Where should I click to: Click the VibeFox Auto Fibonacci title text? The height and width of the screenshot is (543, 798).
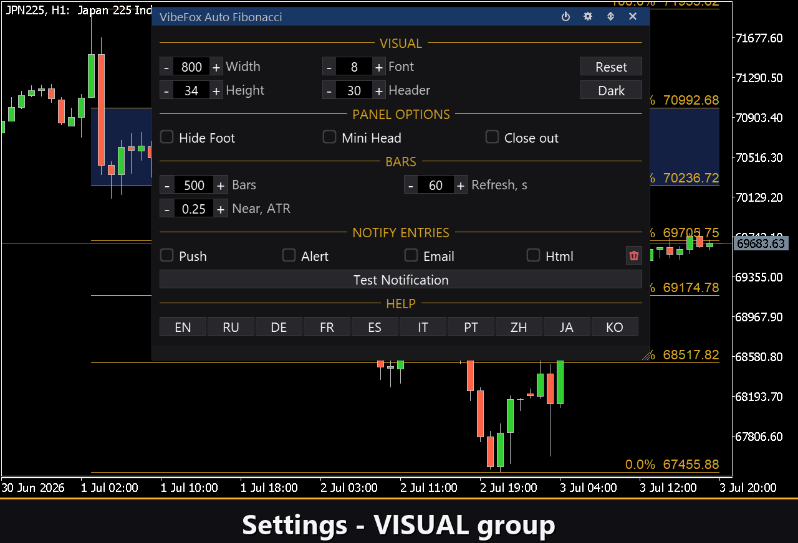click(221, 17)
